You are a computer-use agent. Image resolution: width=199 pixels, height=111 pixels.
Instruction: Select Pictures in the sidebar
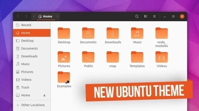(32, 72)
